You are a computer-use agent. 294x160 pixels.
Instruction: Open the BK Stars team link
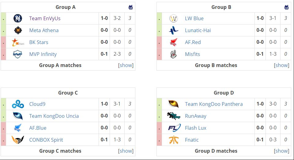(39, 42)
